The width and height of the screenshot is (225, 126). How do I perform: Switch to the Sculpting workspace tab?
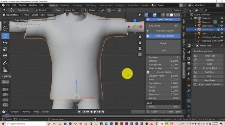[77, 6]
